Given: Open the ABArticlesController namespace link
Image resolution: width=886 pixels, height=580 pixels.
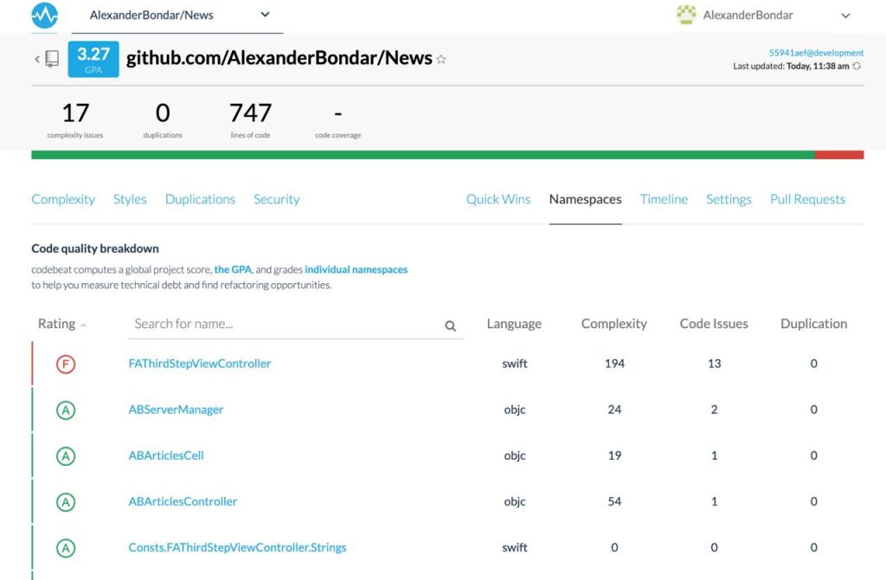Looking at the screenshot, I should pos(183,501).
